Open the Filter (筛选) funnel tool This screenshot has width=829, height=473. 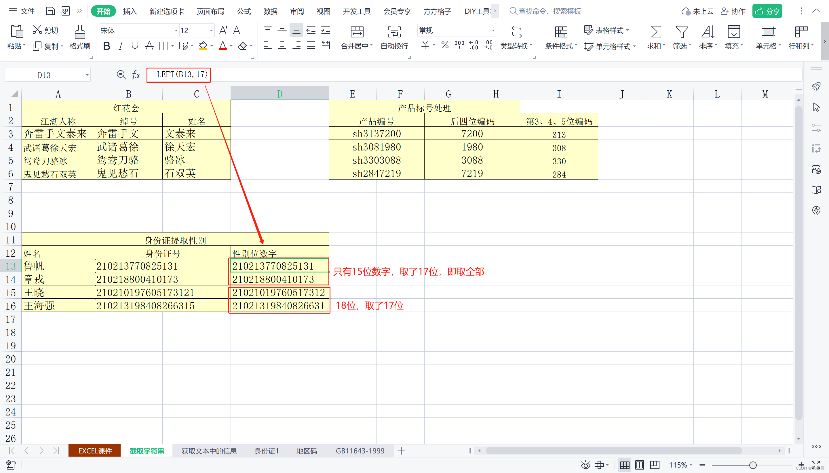[681, 32]
